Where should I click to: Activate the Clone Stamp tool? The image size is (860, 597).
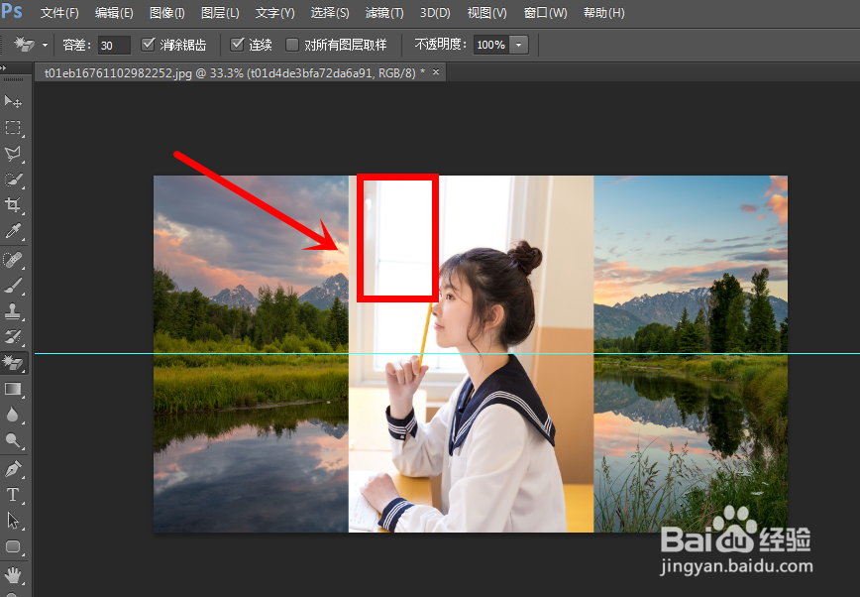14,310
